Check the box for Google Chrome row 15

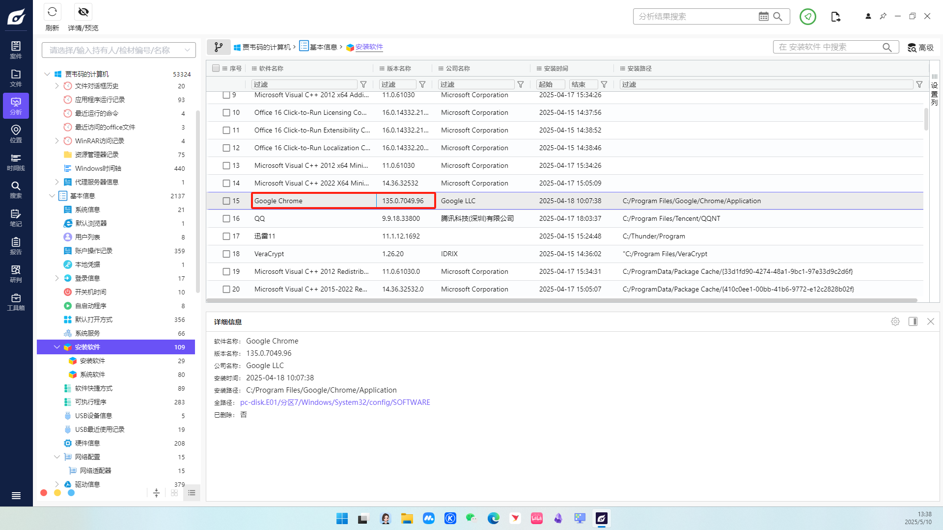click(226, 201)
